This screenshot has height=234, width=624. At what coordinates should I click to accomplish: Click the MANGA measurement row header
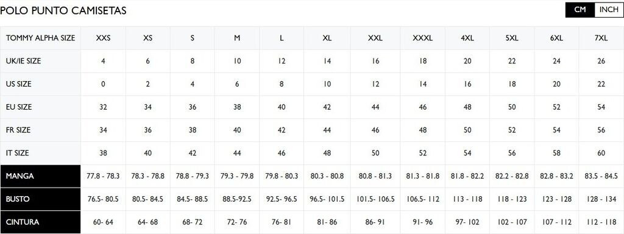[40, 176]
